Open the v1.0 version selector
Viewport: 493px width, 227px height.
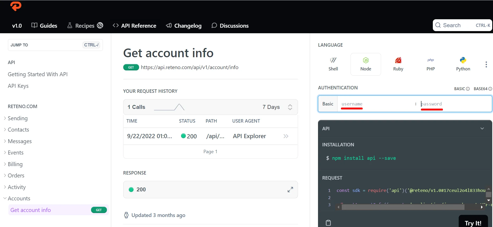tap(17, 26)
